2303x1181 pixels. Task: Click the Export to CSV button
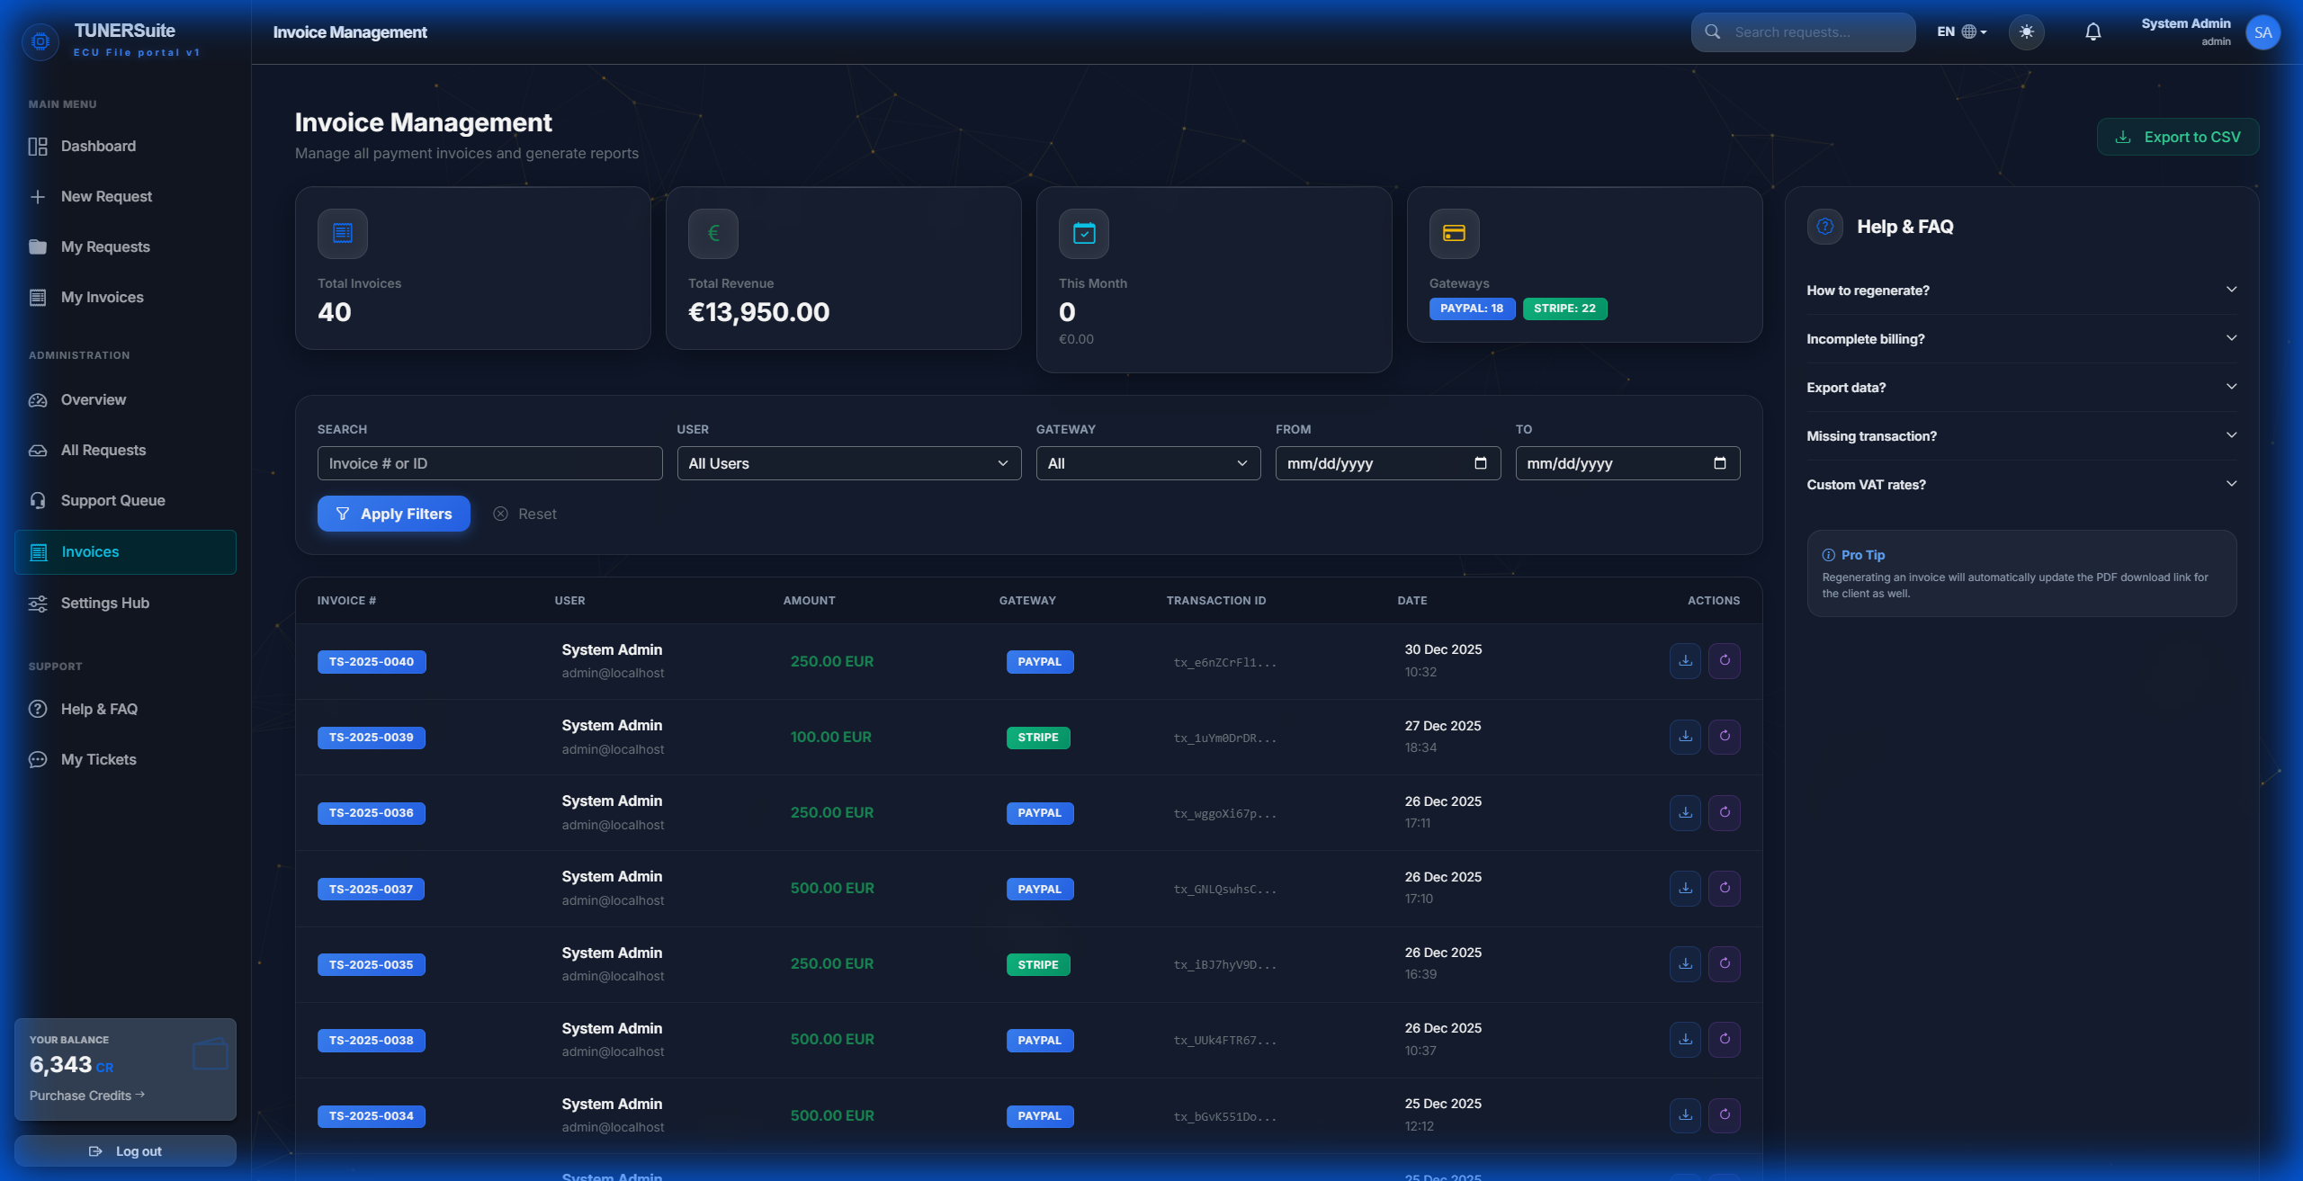coord(2177,137)
